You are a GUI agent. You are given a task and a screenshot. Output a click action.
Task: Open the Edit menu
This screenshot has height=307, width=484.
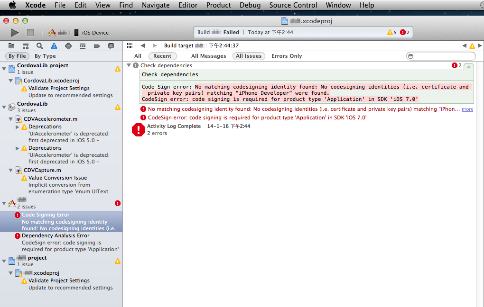(80, 5)
